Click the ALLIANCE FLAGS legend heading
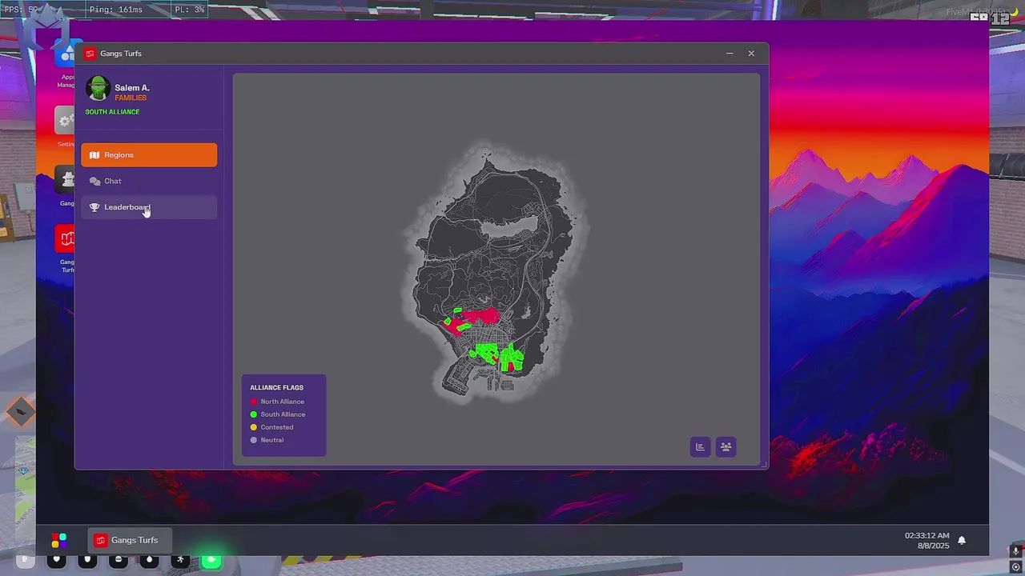This screenshot has height=576, width=1025. pyautogui.click(x=276, y=388)
